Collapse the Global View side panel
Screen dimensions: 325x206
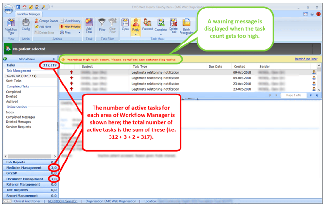53,59
